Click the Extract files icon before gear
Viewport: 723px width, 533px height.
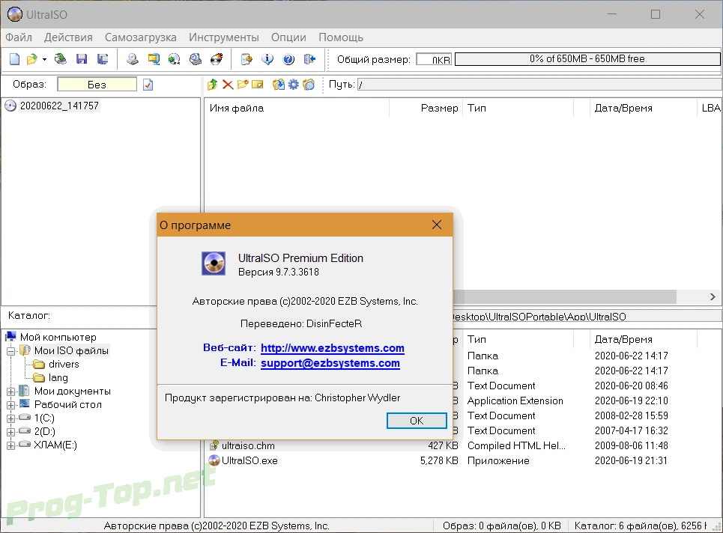point(279,85)
